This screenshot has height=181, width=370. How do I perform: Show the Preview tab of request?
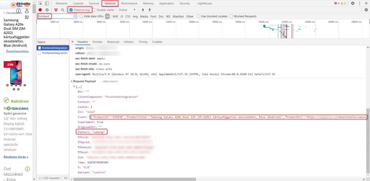pos(98,42)
